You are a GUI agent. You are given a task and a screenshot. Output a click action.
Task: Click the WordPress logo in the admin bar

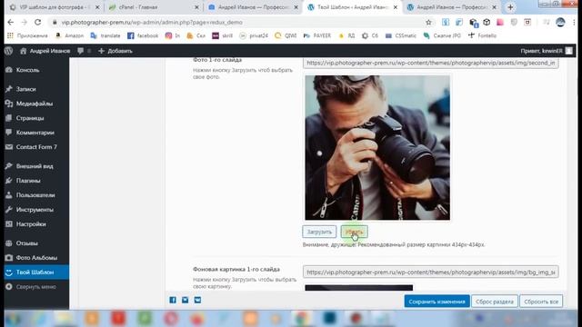9,51
